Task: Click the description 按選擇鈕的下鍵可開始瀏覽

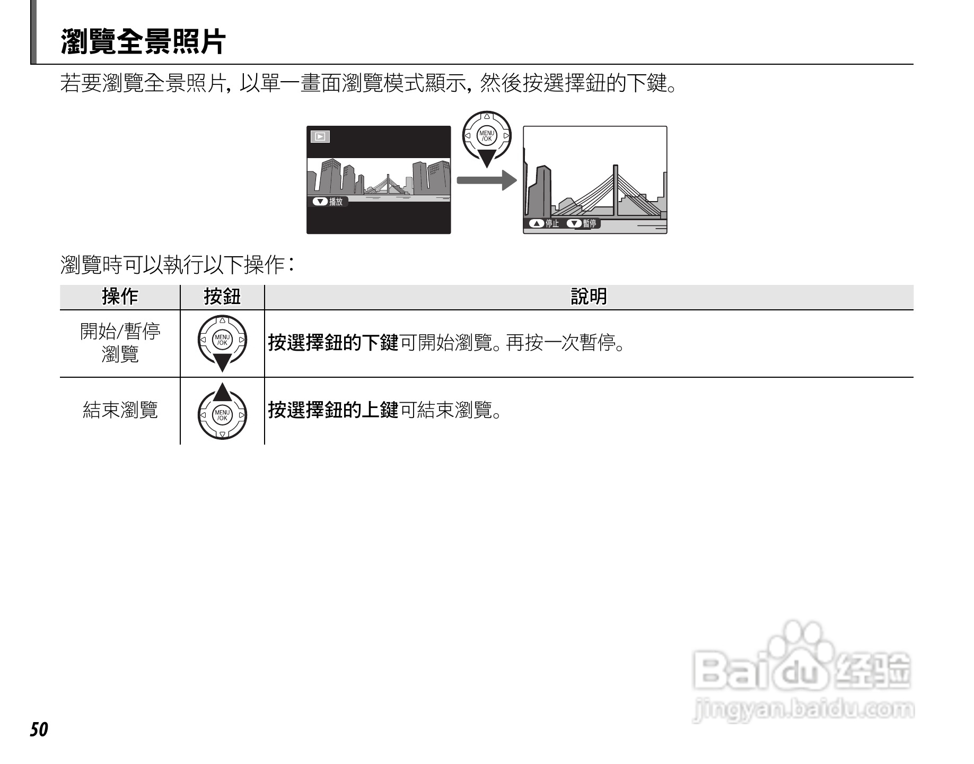Action: [x=446, y=343]
